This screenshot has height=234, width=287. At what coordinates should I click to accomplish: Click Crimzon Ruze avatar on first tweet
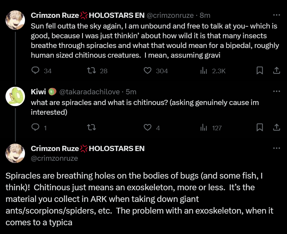(15, 20)
